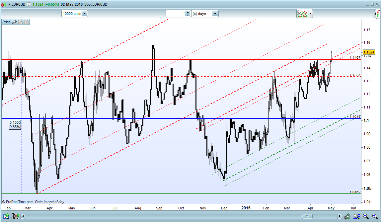
Task: Open the indicator menu dropdown arrow
Action: (x=310, y=14)
